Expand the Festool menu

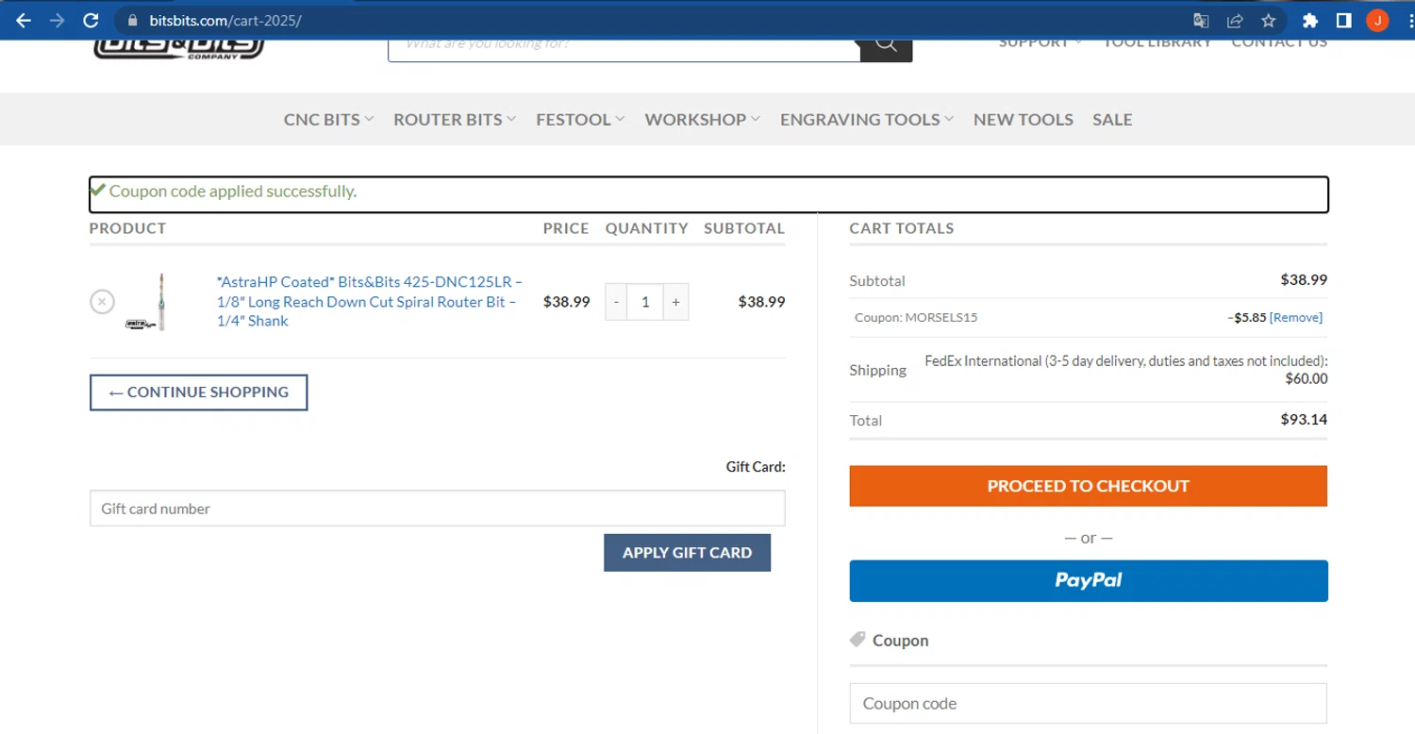(580, 119)
